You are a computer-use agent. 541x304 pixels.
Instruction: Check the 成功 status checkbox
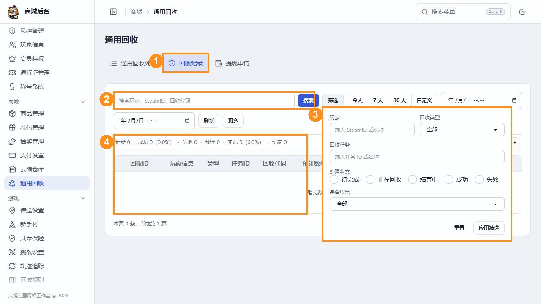click(449, 179)
